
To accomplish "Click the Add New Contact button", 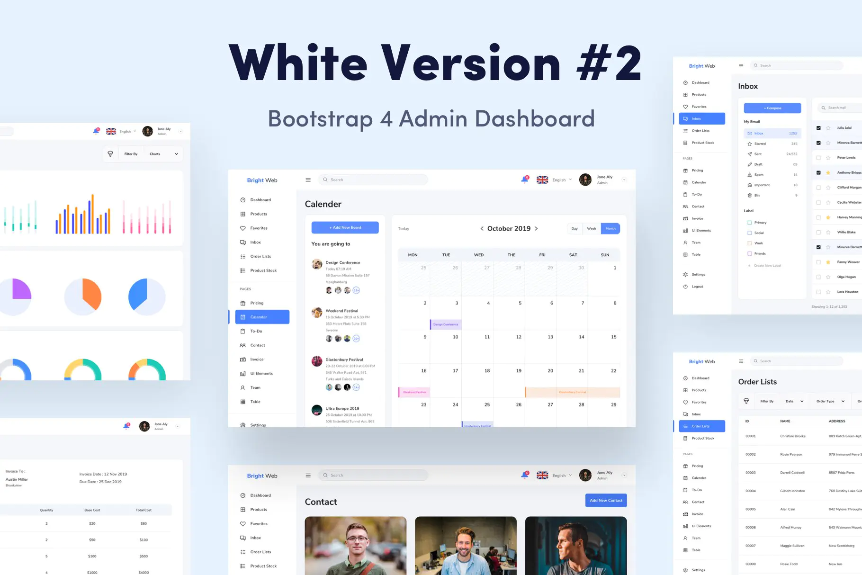I will pos(606,501).
